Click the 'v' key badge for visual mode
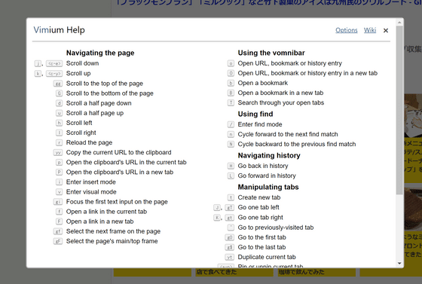The height and width of the screenshot is (284, 422). (x=60, y=192)
